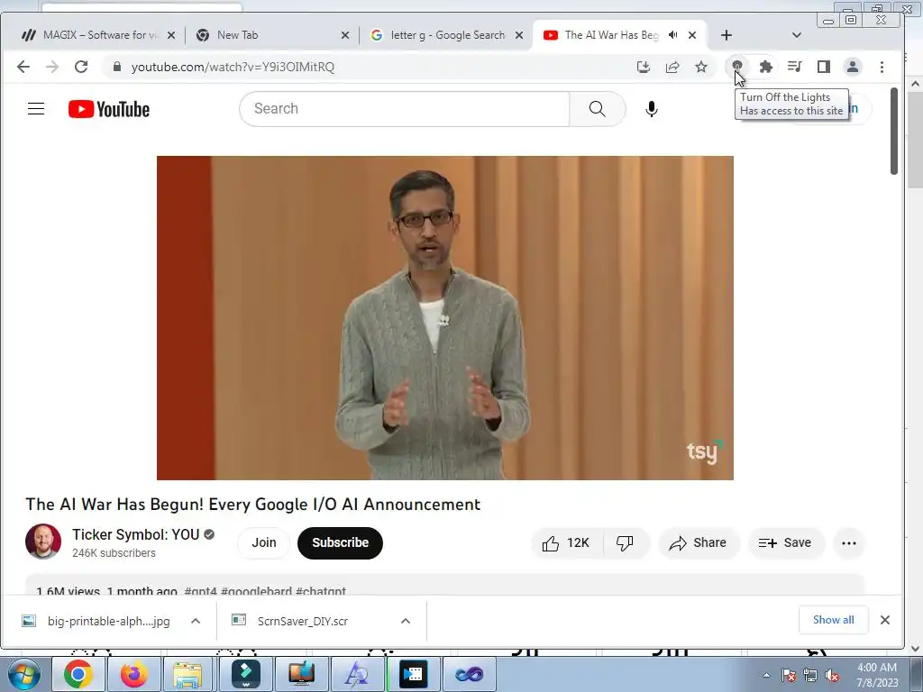The height and width of the screenshot is (692, 923).
Task: Dislike the video
Action: point(626,542)
